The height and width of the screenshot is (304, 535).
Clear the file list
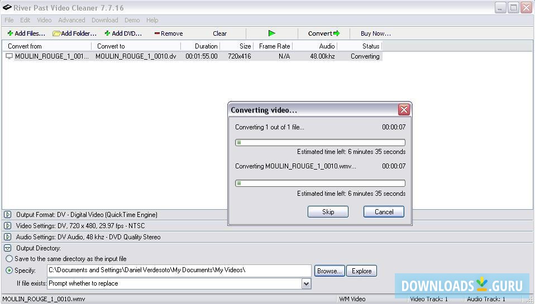coord(219,33)
